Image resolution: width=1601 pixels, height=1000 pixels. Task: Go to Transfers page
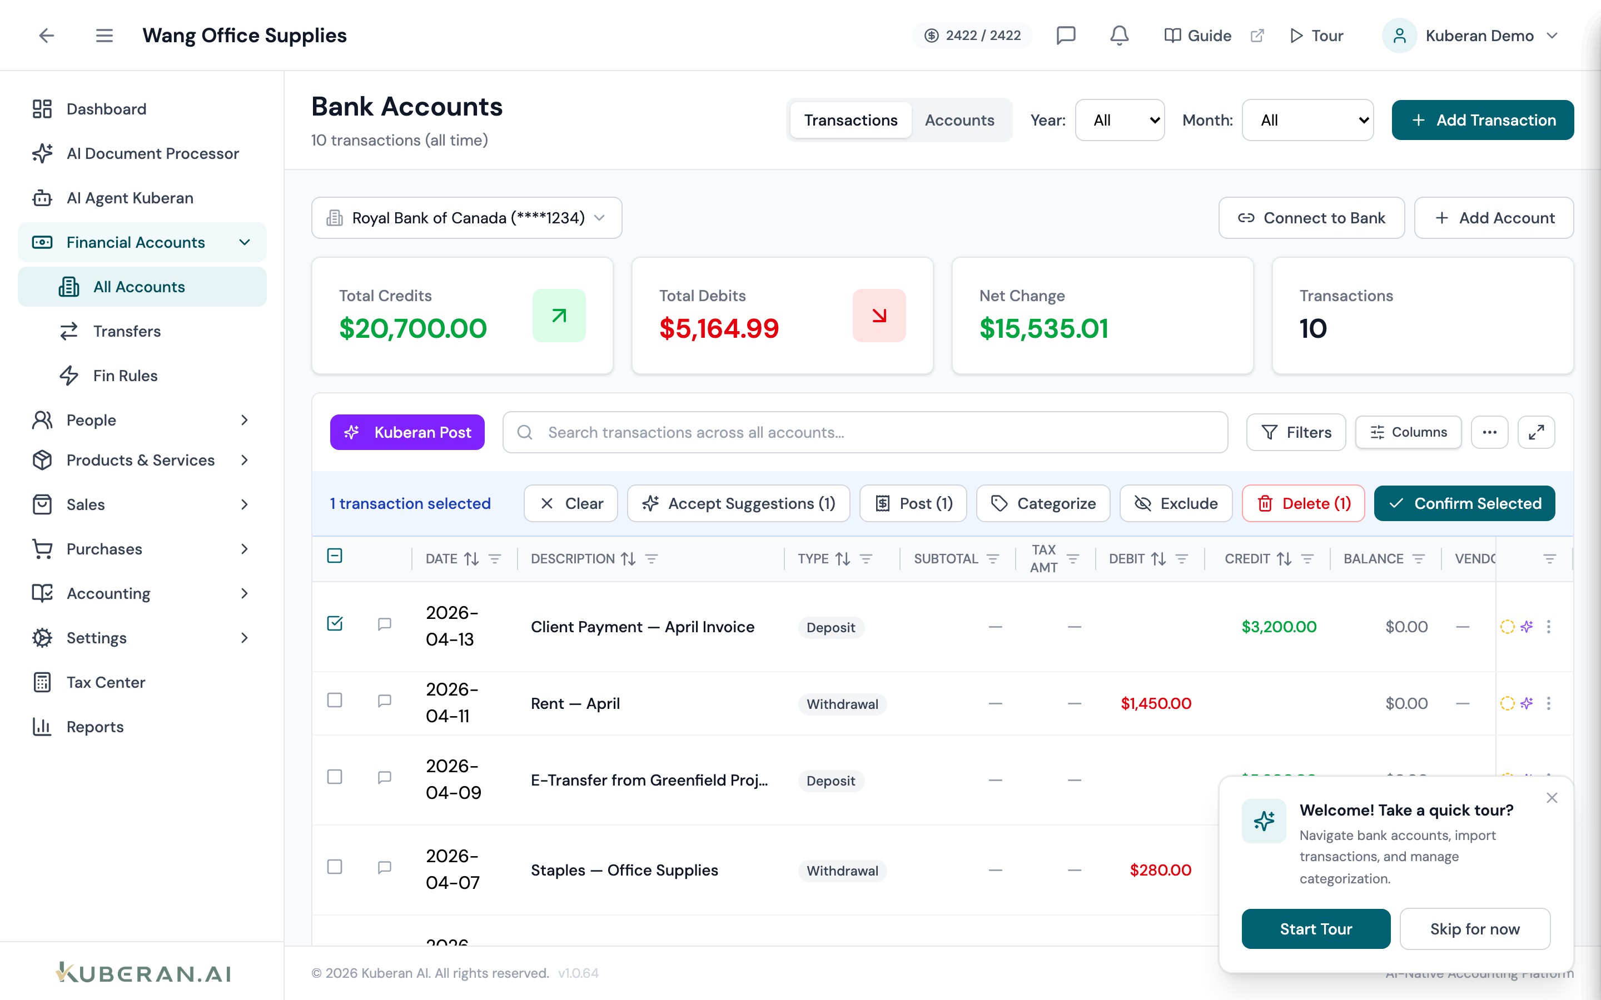tap(142, 331)
